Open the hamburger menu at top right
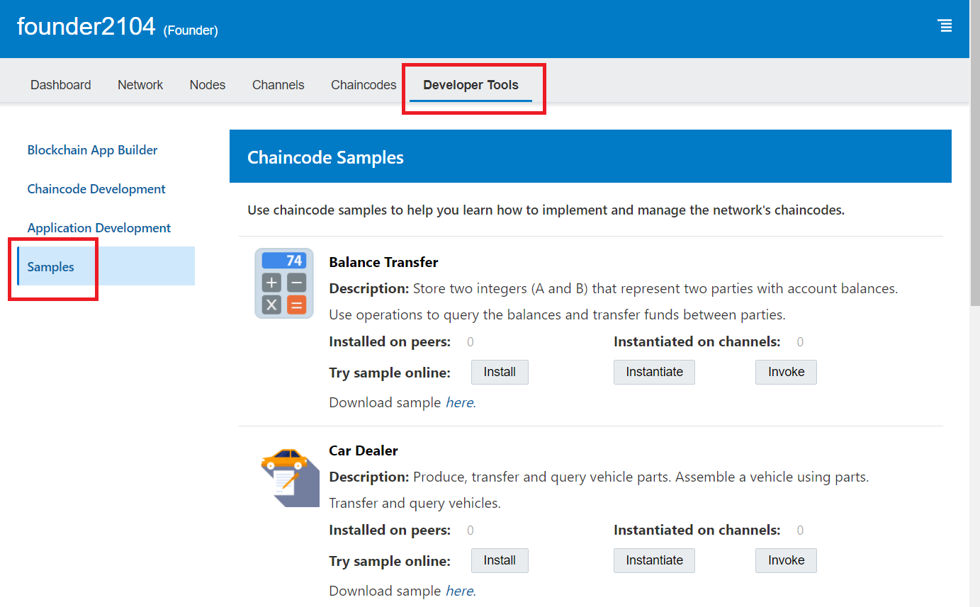The width and height of the screenshot is (980, 607). 945,26
